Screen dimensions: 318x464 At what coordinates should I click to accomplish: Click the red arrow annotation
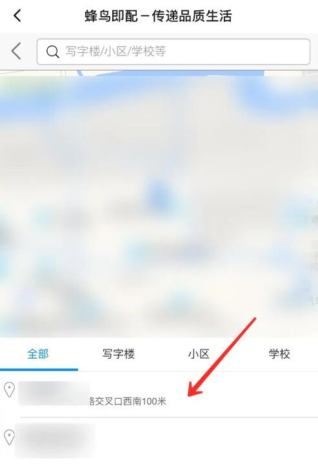[222, 357]
